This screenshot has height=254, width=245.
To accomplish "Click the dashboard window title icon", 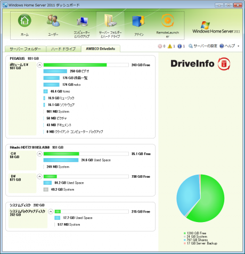I will coord(5,5).
